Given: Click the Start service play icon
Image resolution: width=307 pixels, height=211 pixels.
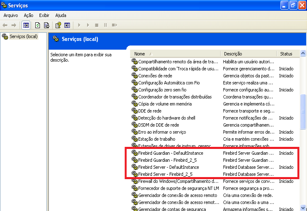Looking at the screenshot, I should click(x=79, y=25).
